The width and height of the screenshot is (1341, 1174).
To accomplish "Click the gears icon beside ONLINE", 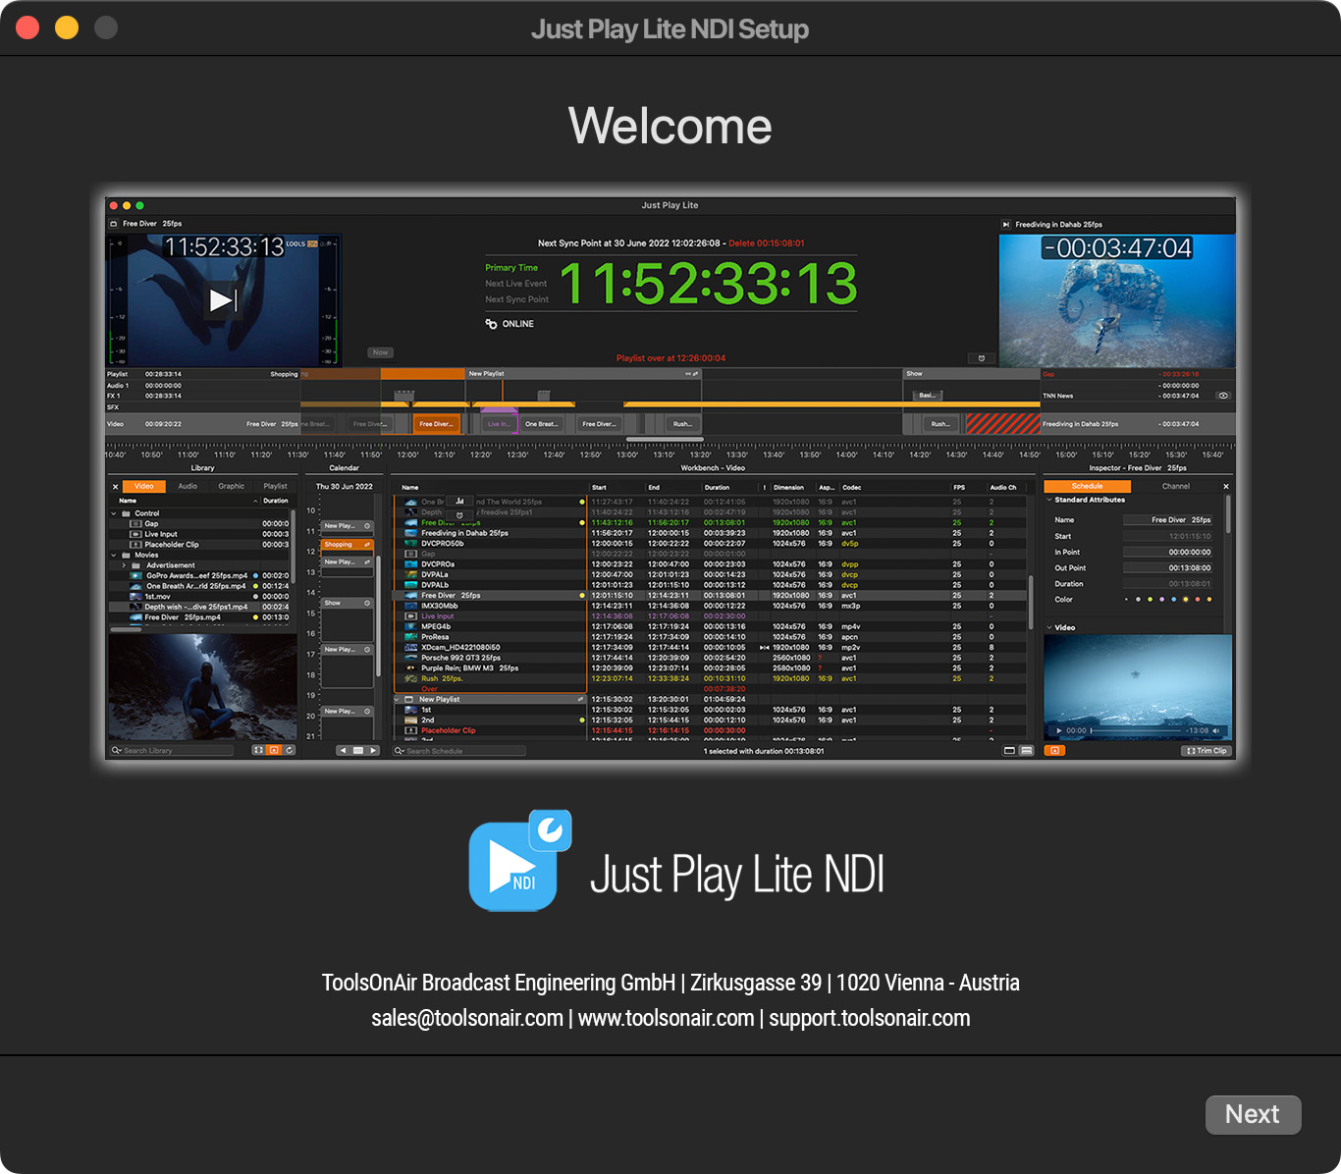I will [x=491, y=324].
